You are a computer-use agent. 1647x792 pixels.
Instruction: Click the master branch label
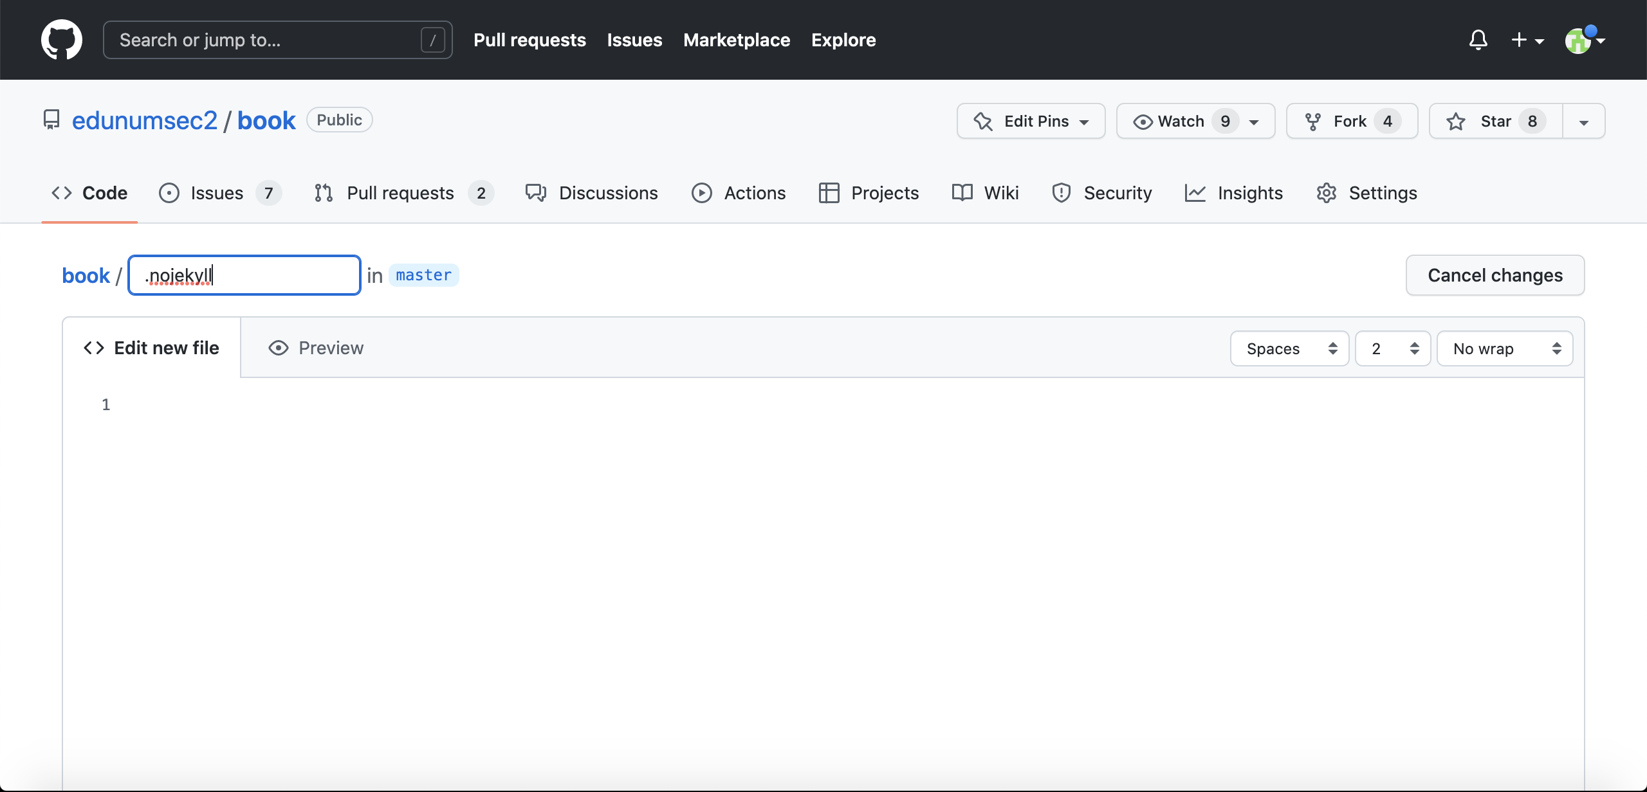(x=423, y=275)
